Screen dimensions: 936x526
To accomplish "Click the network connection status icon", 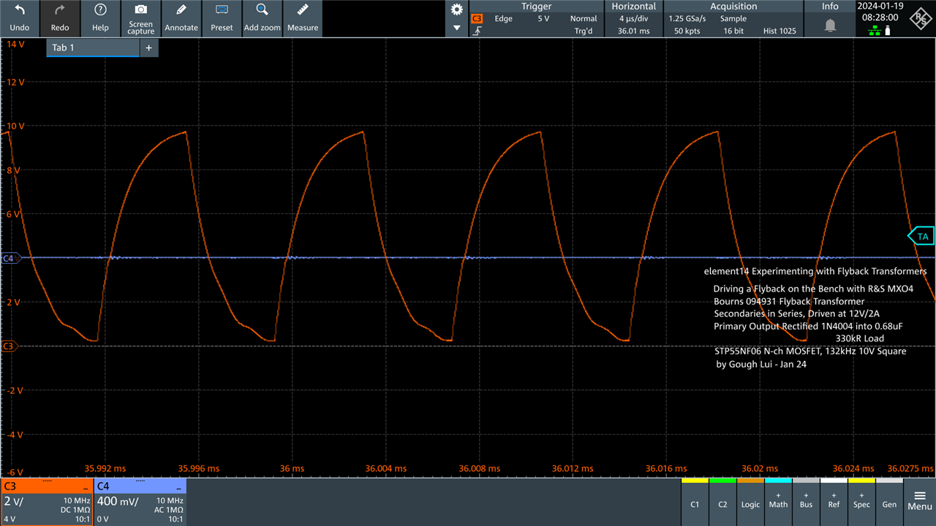I will (x=874, y=31).
